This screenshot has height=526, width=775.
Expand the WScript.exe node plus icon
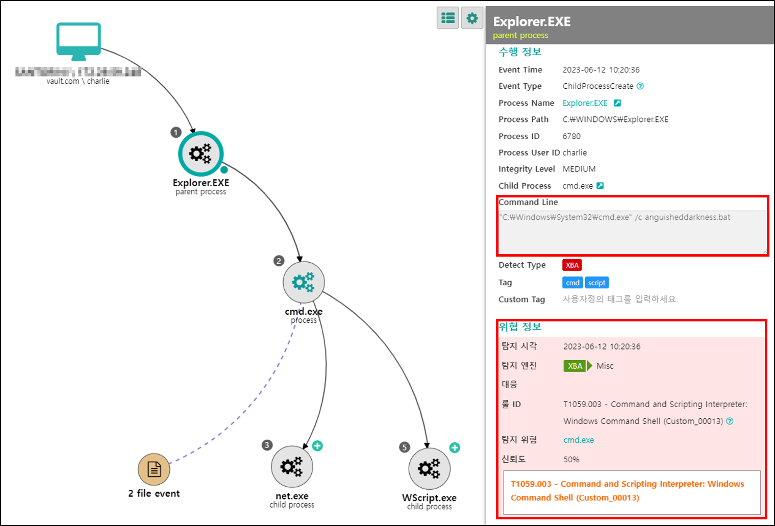tap(455, 448)
